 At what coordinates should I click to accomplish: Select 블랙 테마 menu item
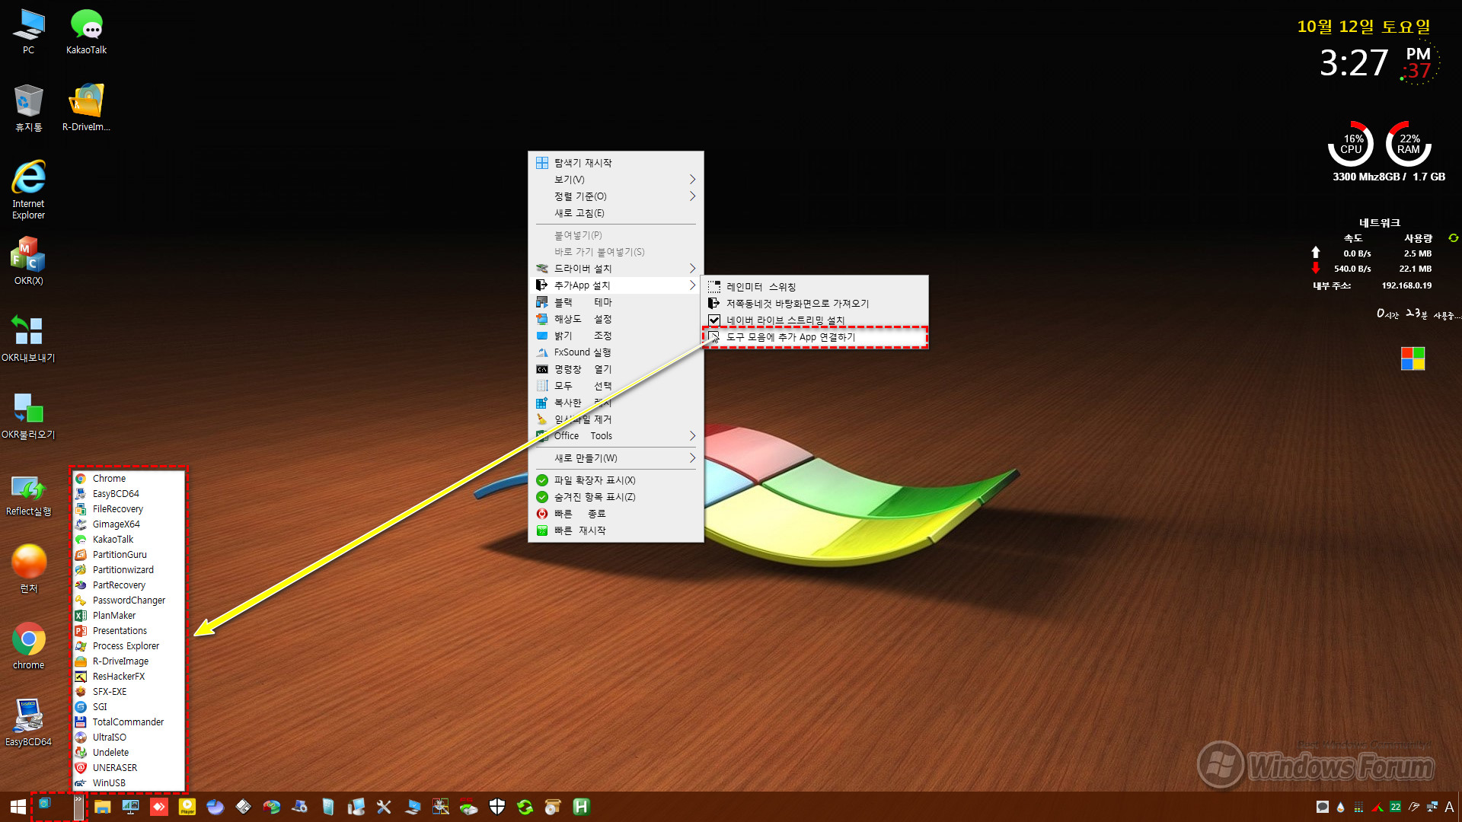[615, 302]
